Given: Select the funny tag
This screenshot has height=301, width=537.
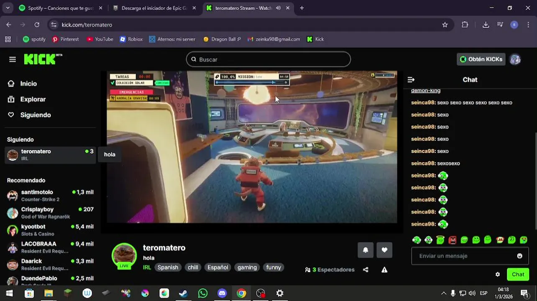Looking at the screenshot, I should [274, 267].
